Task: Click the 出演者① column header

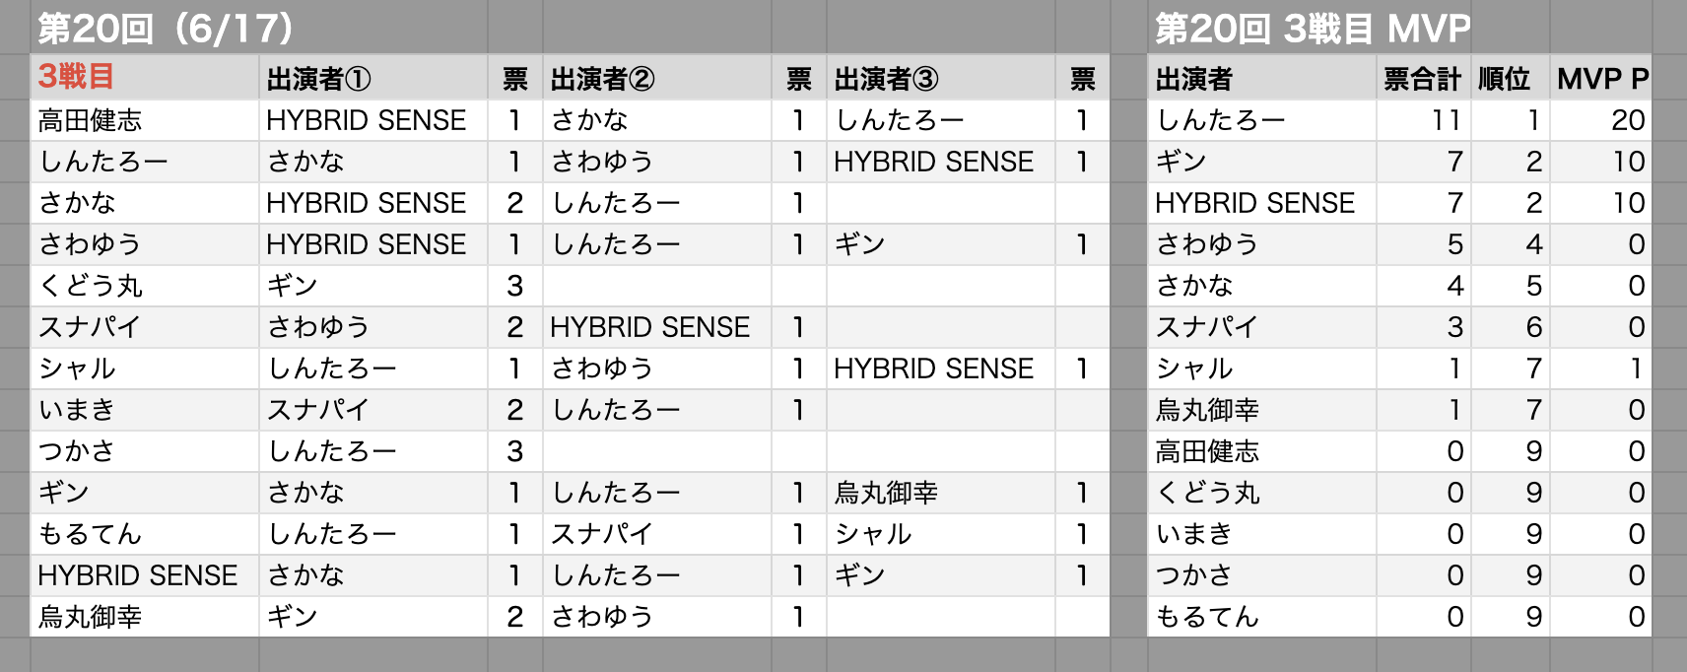Action: click(373, 78)
